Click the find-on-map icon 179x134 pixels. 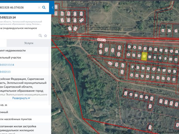click(x=40, y=36)
